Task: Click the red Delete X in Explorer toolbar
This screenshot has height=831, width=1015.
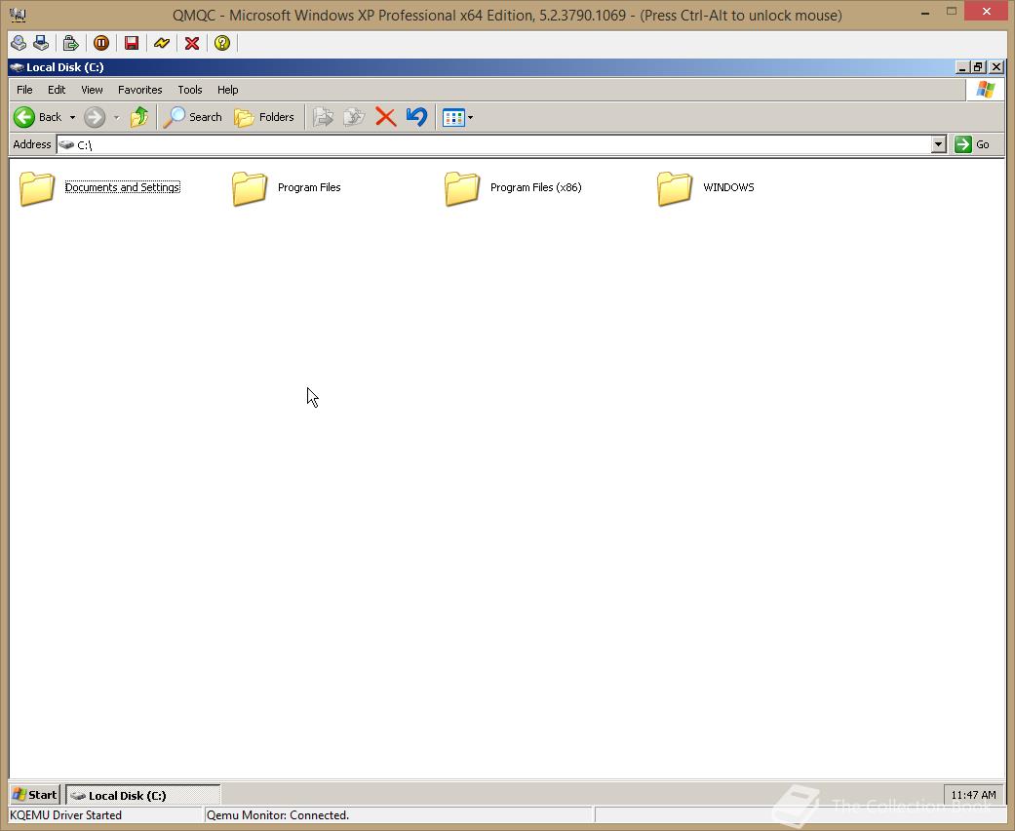Action: [386, 117]
